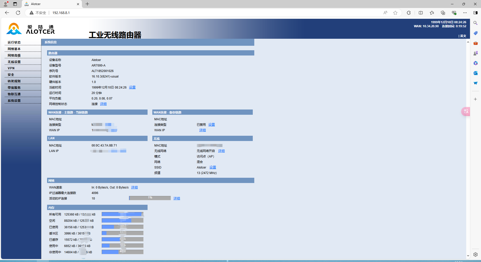This screenshot has height=262, width=481.
Task: Click the floating translate icon
Action: click(x=466, y=111)
